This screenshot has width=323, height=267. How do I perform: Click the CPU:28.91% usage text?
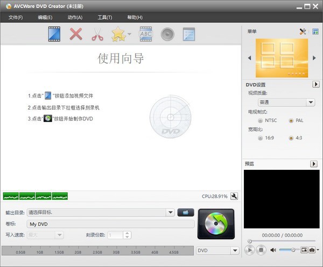point(214,196)
